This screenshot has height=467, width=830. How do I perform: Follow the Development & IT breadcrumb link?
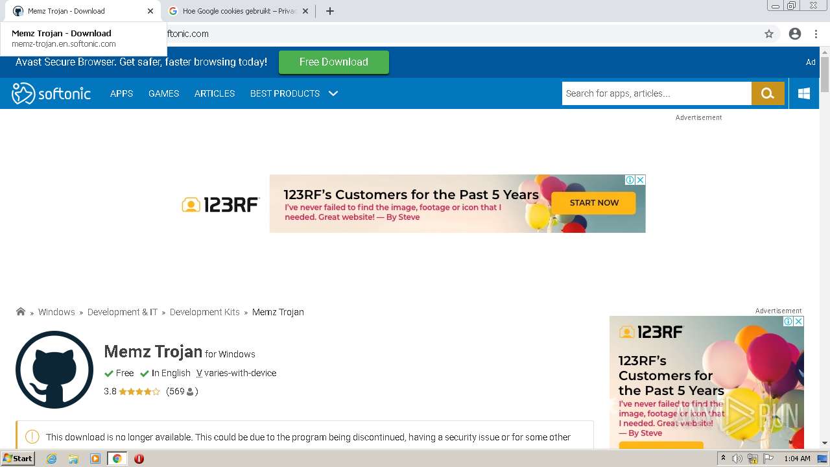[123, 312]
